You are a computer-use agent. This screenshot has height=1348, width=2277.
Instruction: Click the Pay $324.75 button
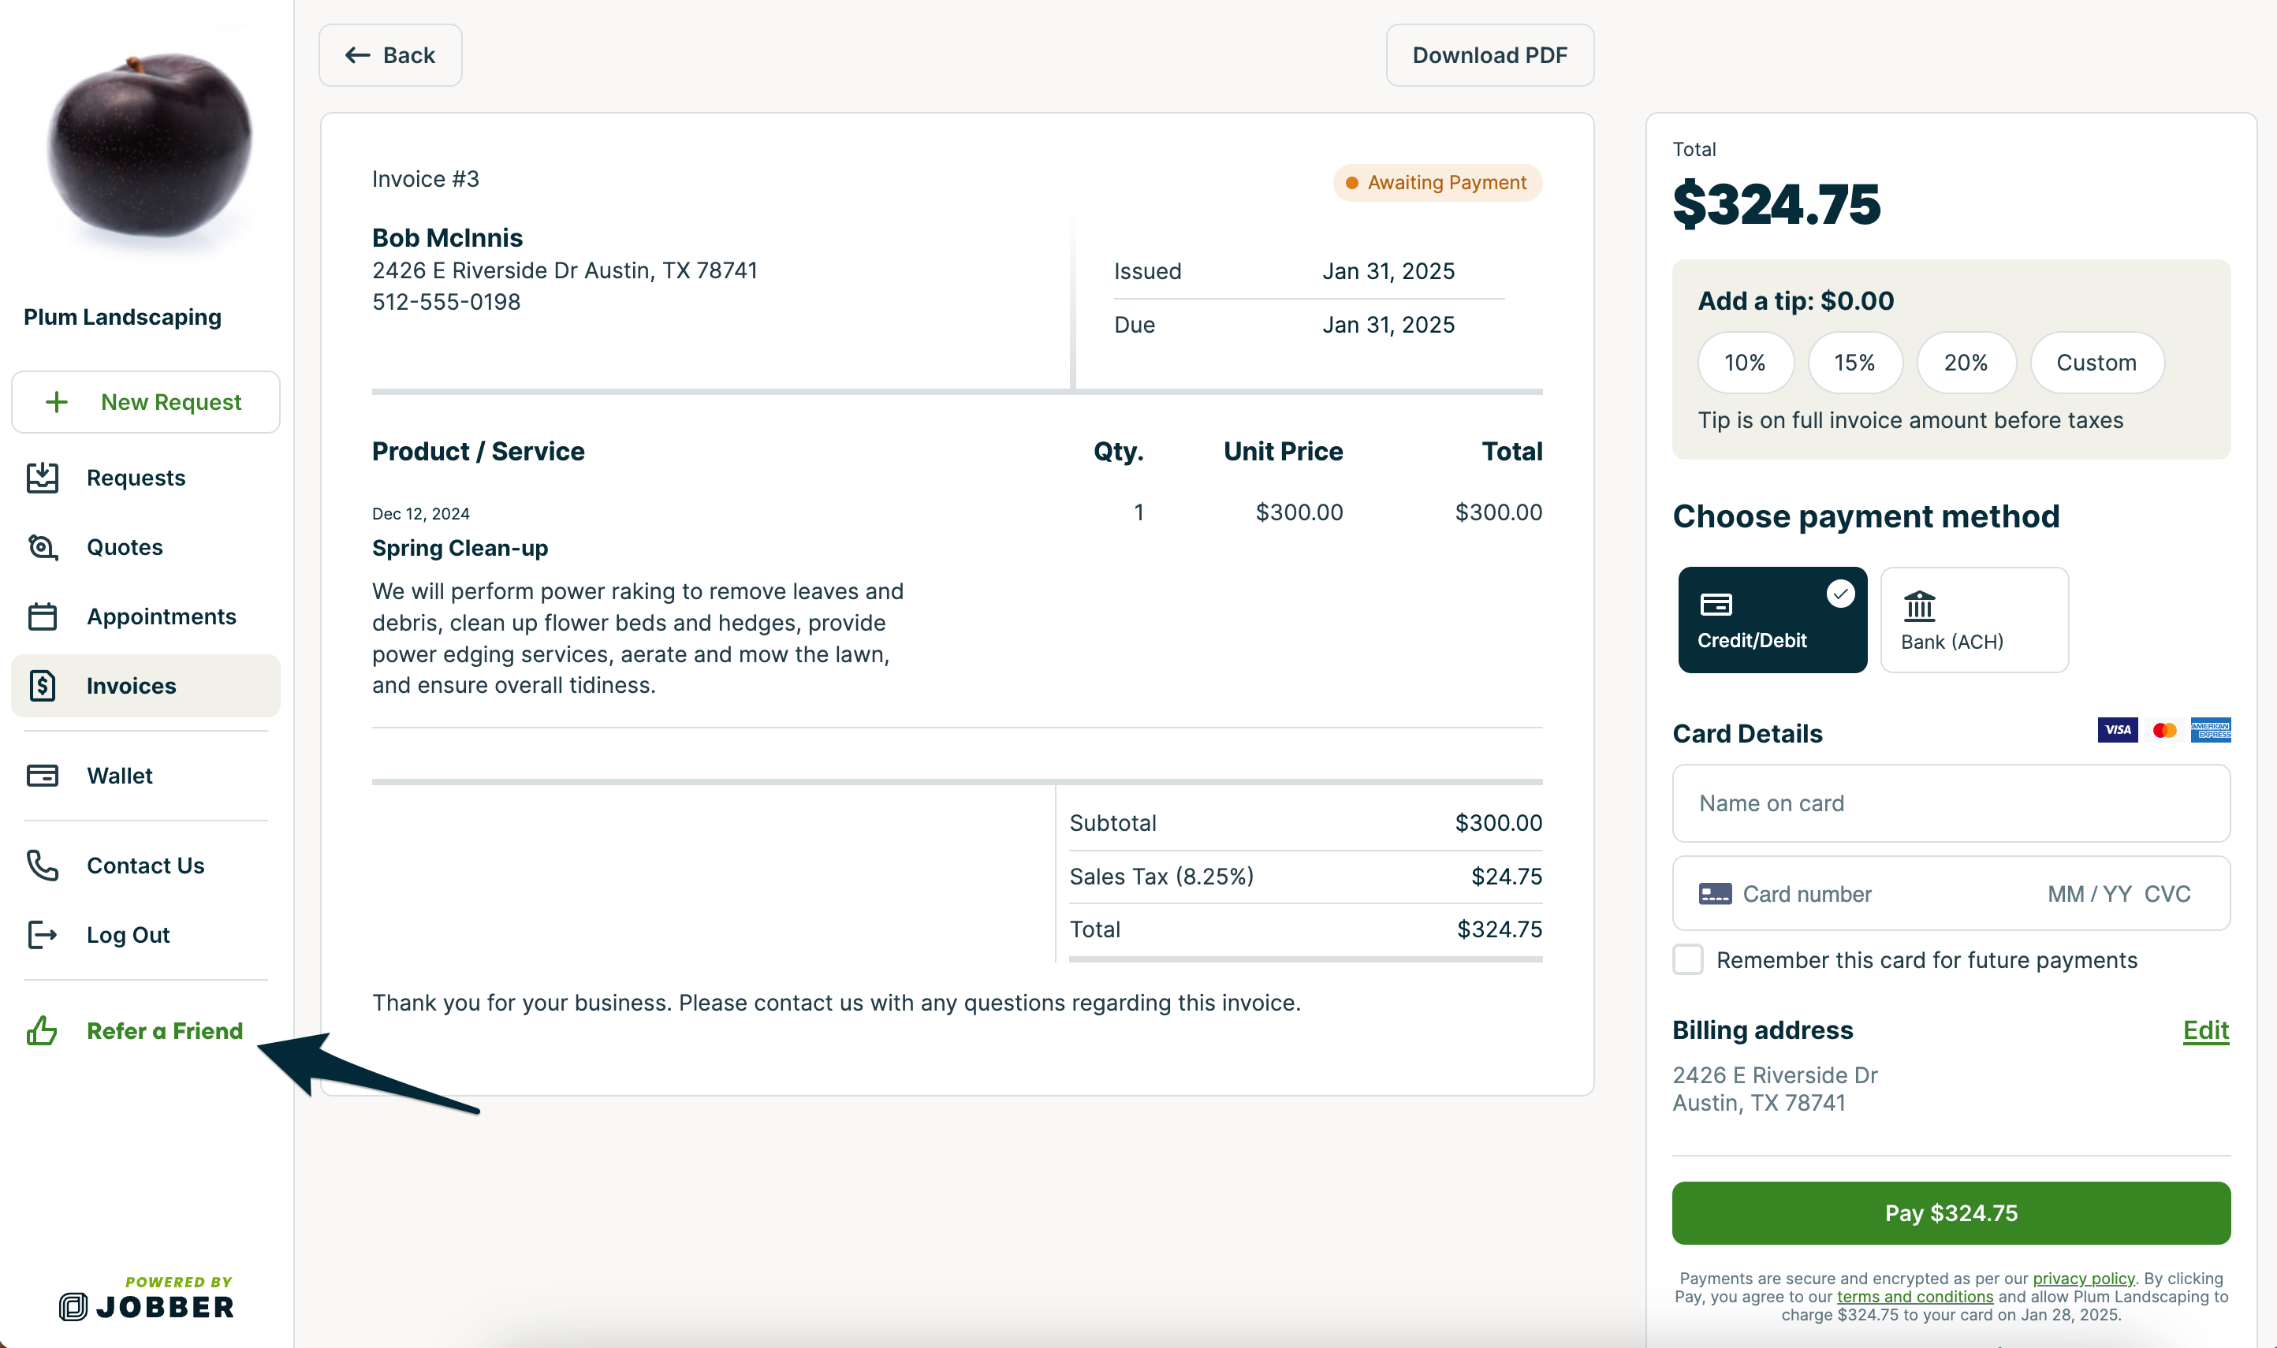click(x=1950, y=1213)
